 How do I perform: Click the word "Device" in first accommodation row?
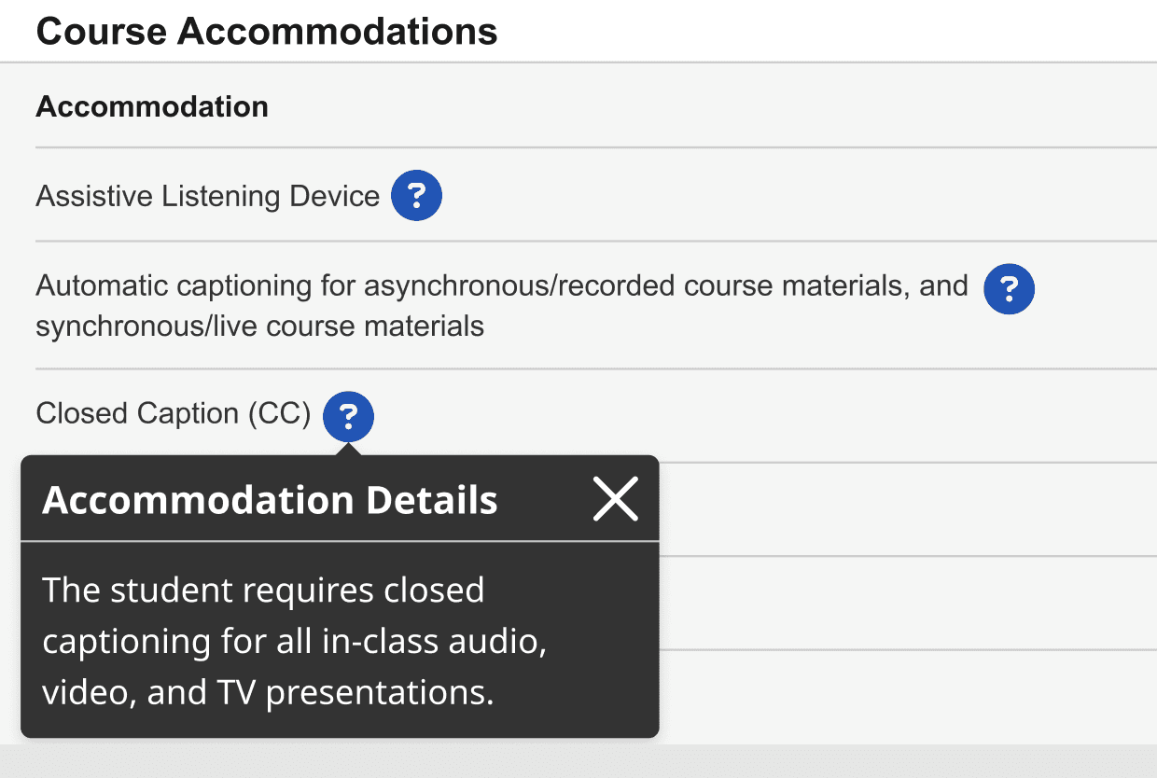click(334, 196)
